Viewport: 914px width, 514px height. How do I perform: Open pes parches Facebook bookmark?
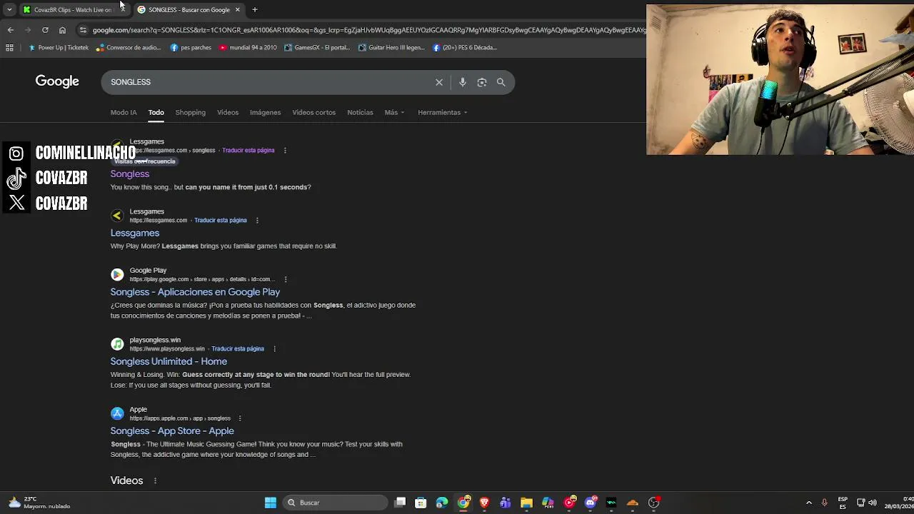[x=191, y=48]
